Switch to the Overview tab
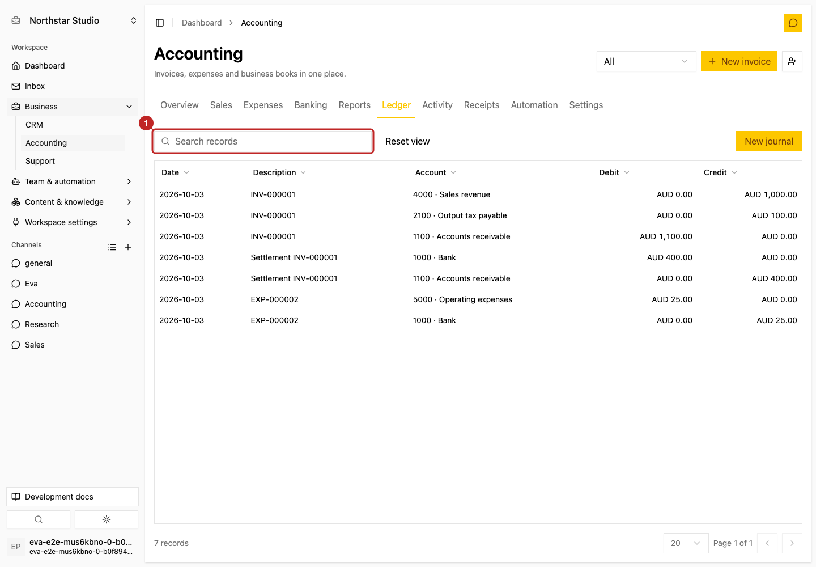The image size is (816, 567). 180,105
